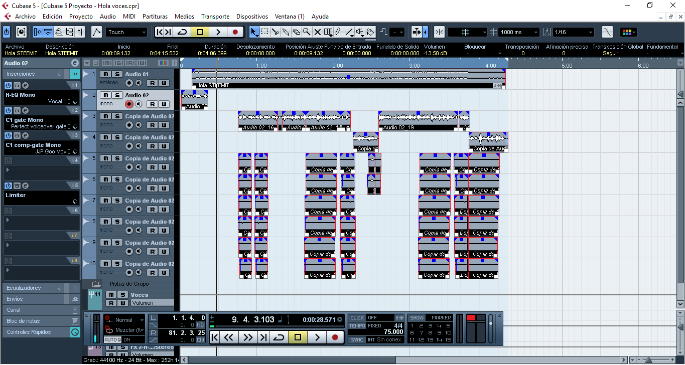685x365 pixels.
Task: Toggle record enable on Audio 02 track
Action: pyautogui.click(x=129, y=104)
